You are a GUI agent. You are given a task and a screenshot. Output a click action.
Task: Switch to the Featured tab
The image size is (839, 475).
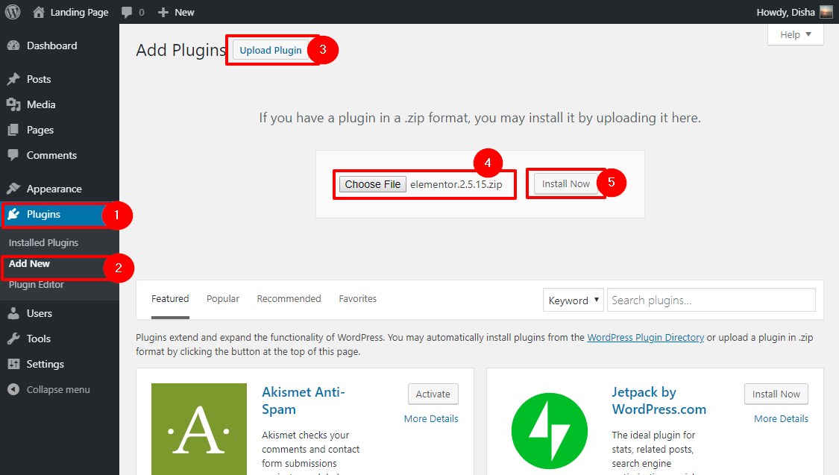(170, 298)
